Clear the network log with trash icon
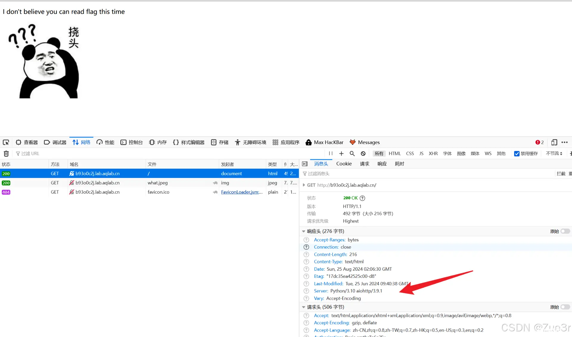Screen dimensions: 572x337 point(6,153)
